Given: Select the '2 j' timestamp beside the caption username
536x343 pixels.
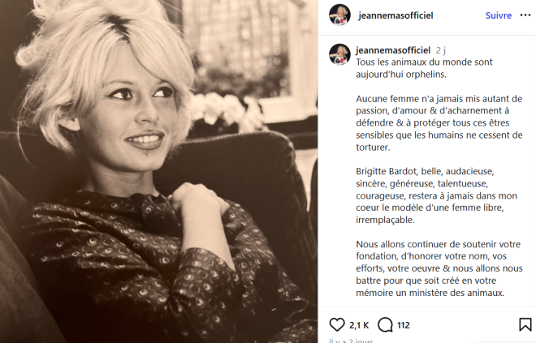Looking at the screenshot, I should tap(441, 50).
